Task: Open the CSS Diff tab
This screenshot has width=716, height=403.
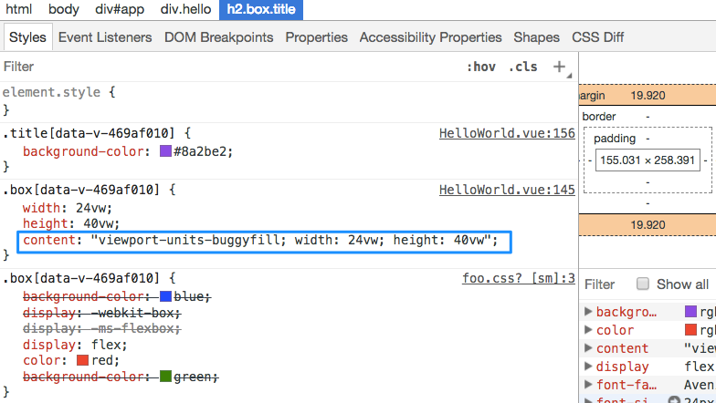Action: click(x=597, y=37)
